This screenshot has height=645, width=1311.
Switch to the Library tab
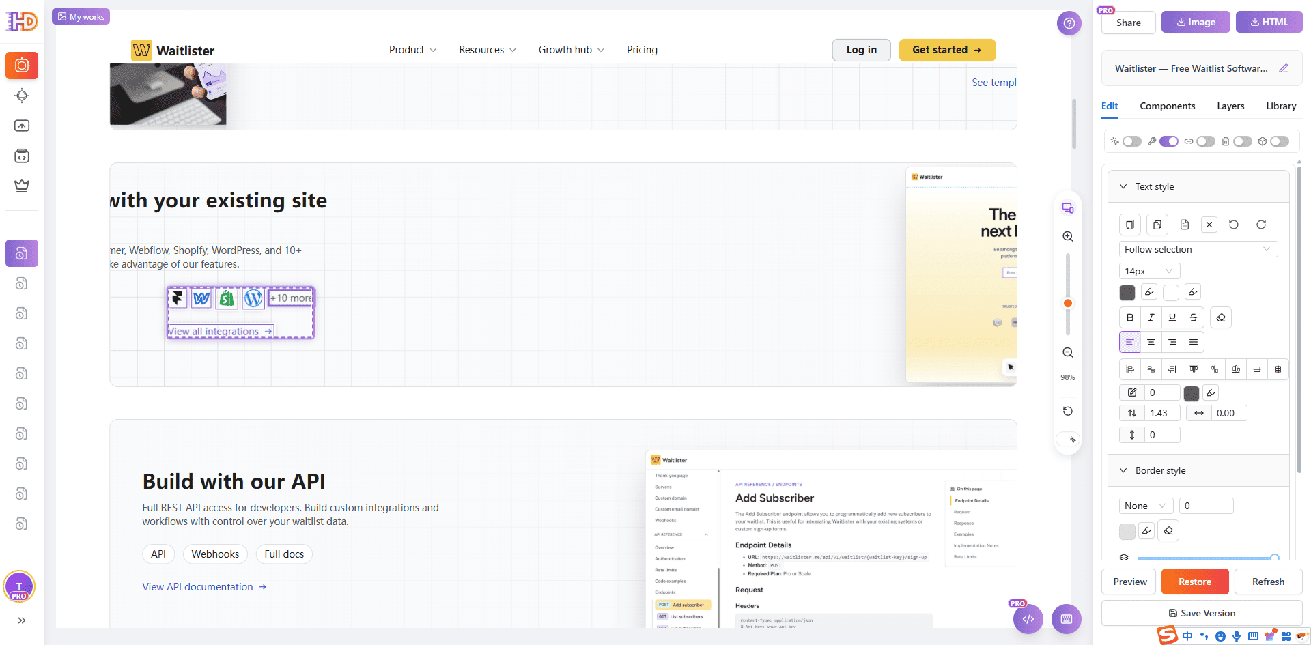(1281, 106)
